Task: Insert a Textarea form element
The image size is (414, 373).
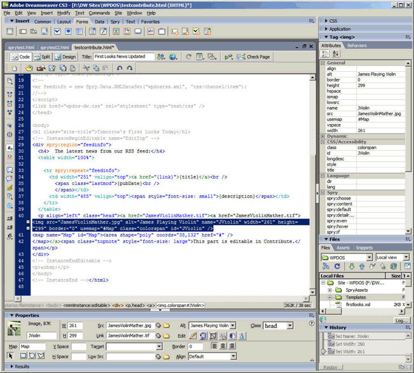Action: click(x=45, y=31)
